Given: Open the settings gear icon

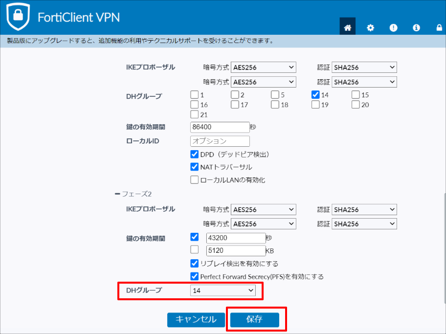Looking at the screenshot, I should [370, 27].
